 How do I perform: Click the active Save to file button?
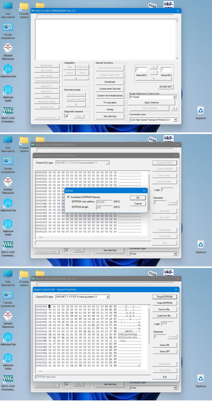pos(165,309)
